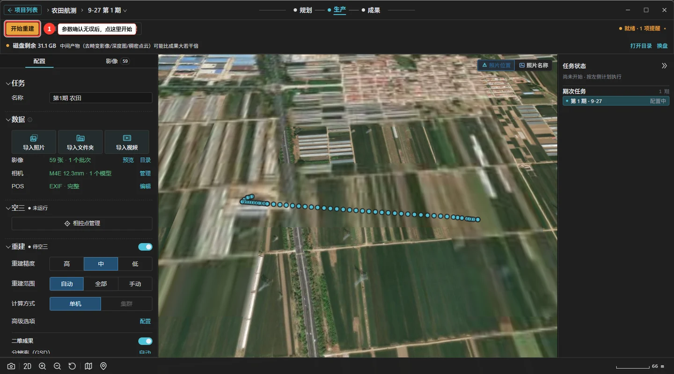Go to the 成果 step

pyautogui.click(x=371, y=10)
